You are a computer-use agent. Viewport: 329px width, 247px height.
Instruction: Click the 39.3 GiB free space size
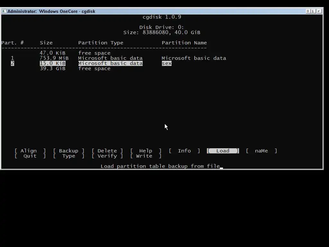(52, 69)
